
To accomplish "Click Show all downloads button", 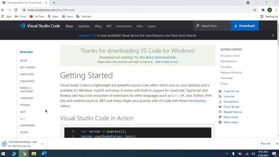I will point(265,143).
